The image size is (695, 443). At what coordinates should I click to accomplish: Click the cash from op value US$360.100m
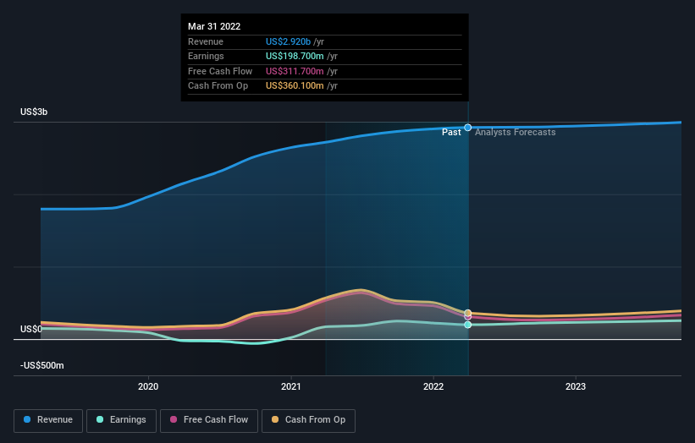click(295, 86)
